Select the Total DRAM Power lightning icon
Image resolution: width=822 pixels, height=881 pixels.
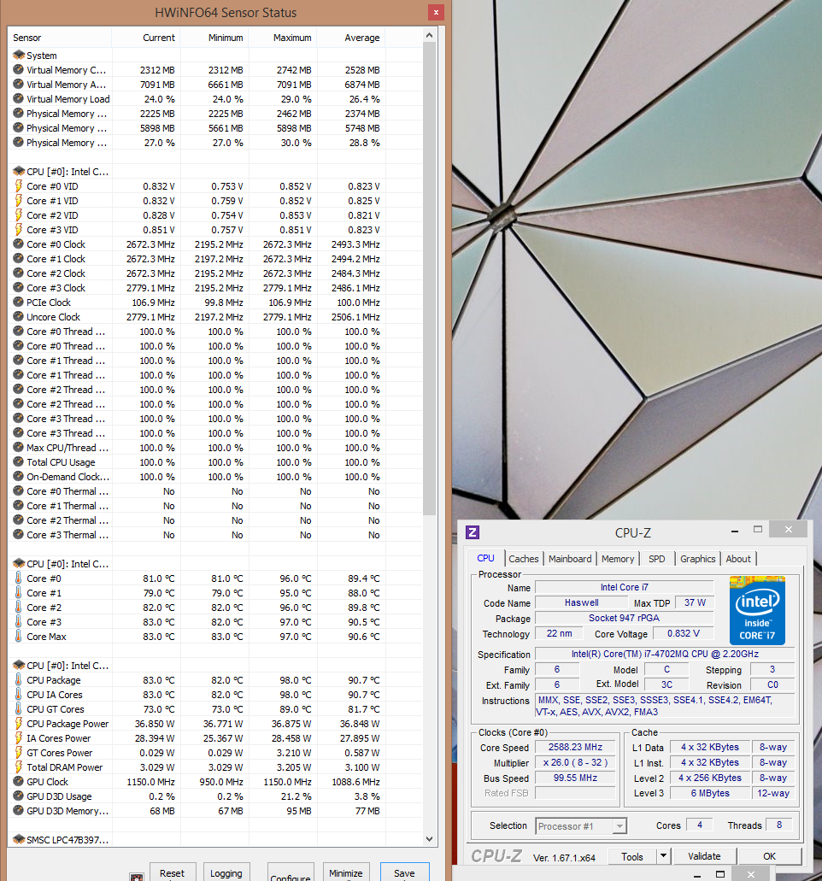click(19, 767)
